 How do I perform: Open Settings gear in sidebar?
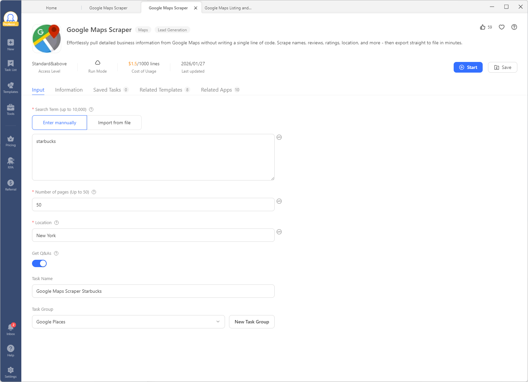11,372
